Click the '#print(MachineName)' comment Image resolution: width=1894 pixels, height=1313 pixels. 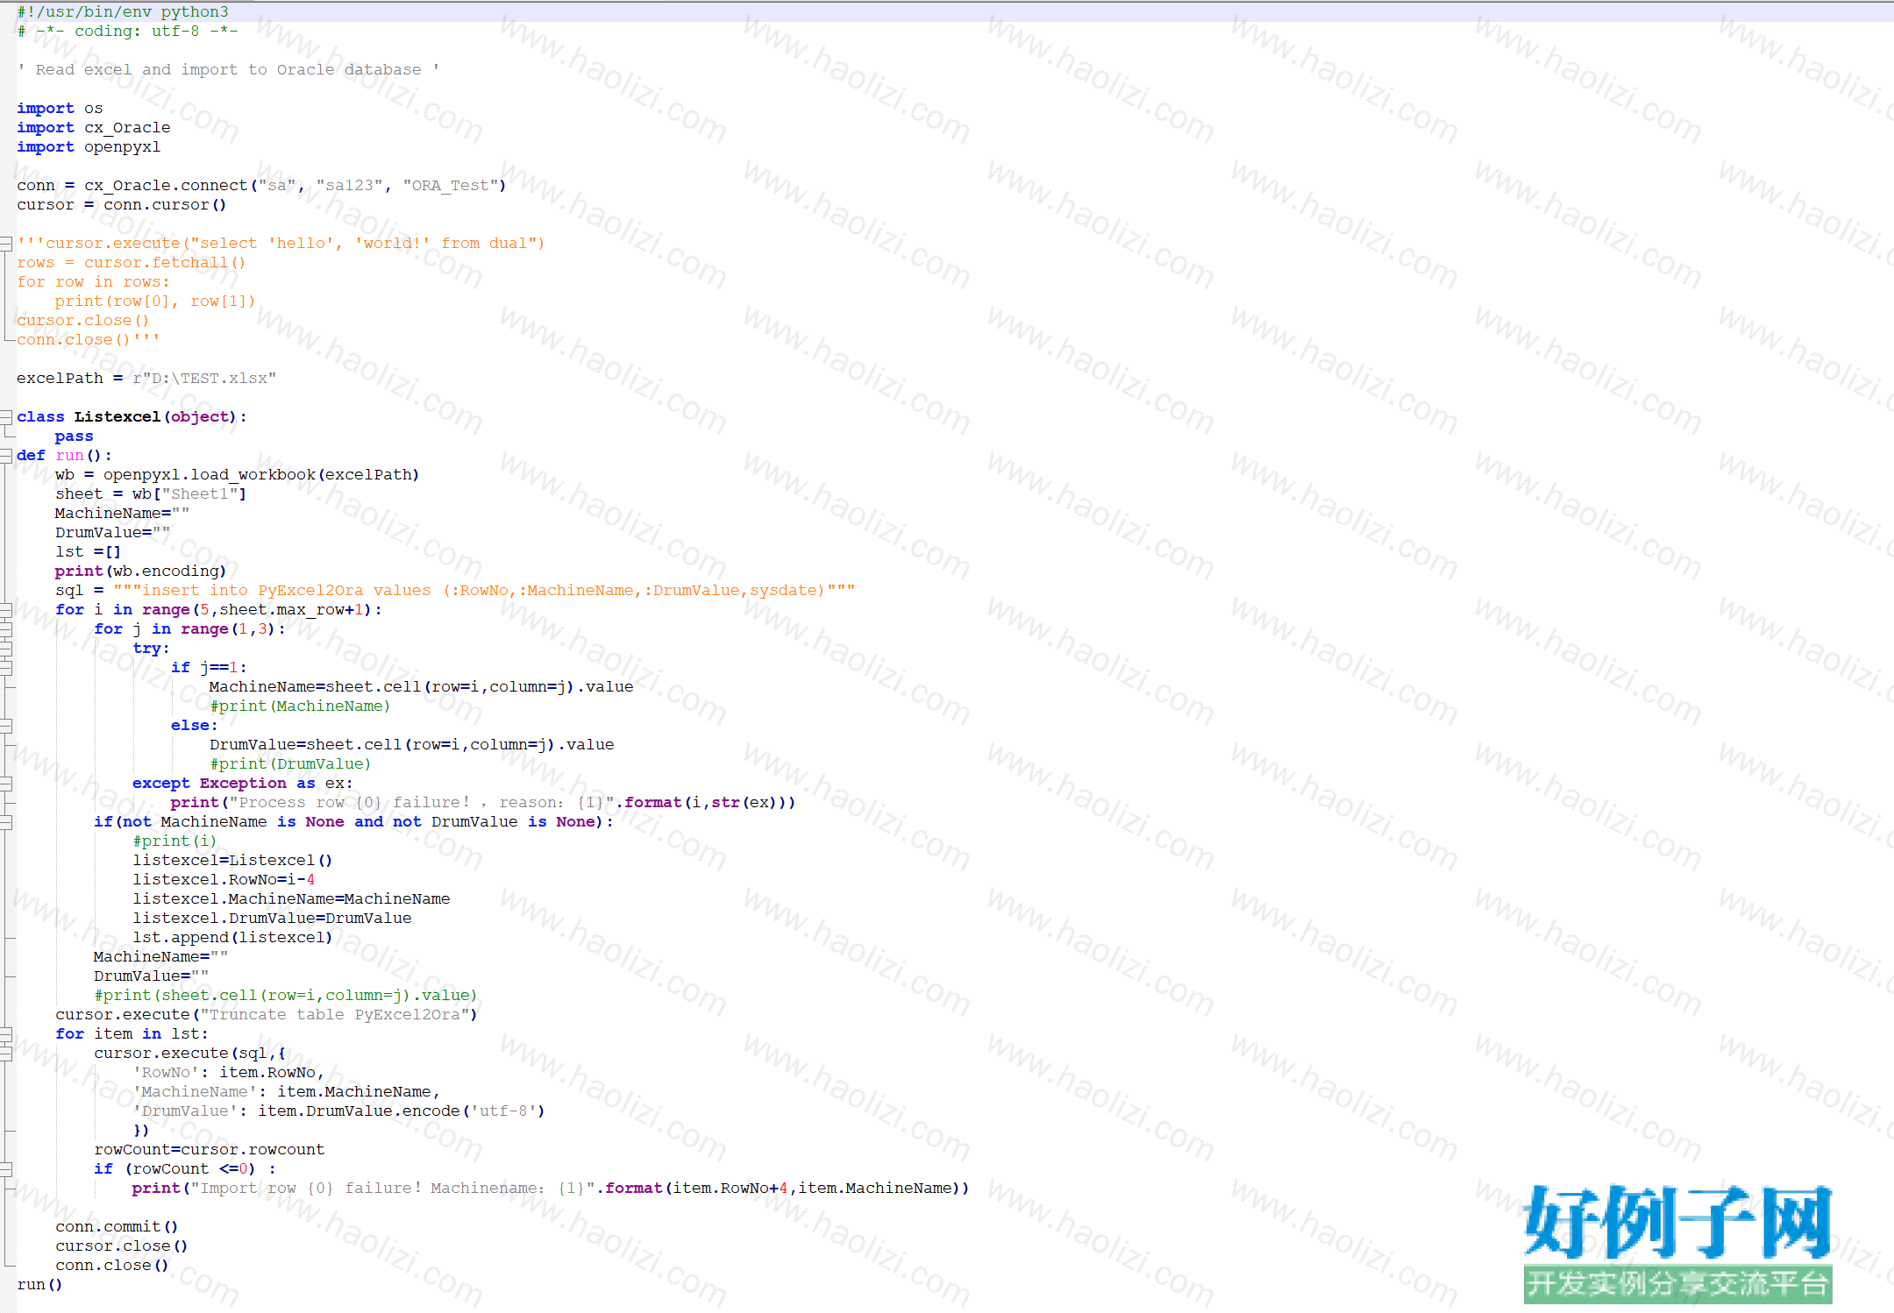300,706
